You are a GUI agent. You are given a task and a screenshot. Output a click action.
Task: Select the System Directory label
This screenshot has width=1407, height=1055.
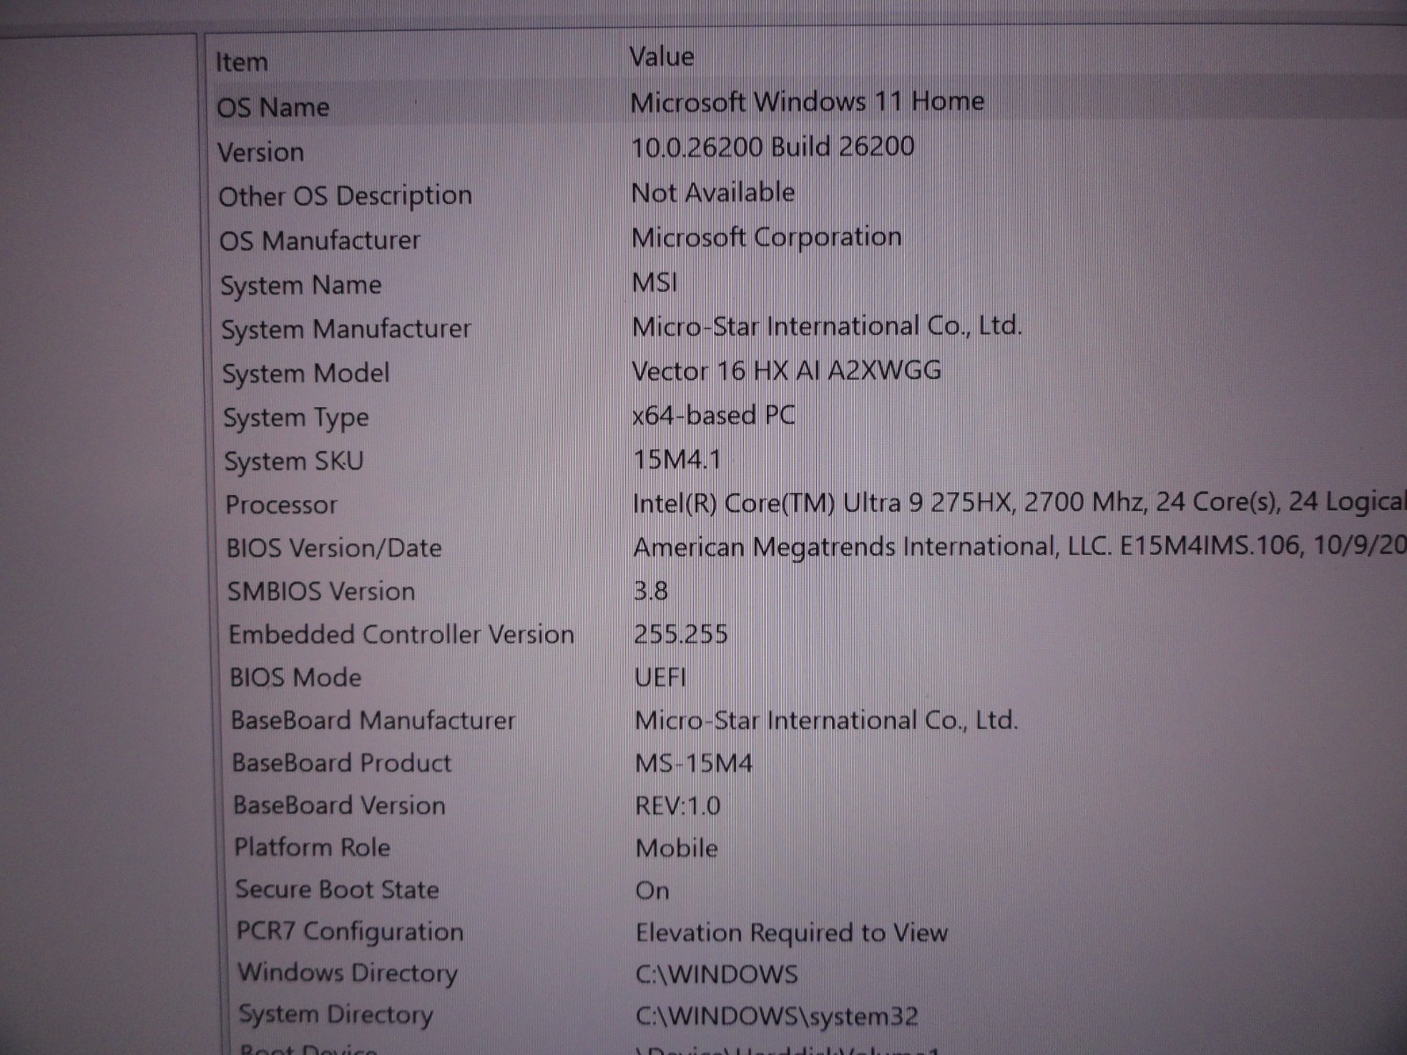click(x=336, y=1015)
